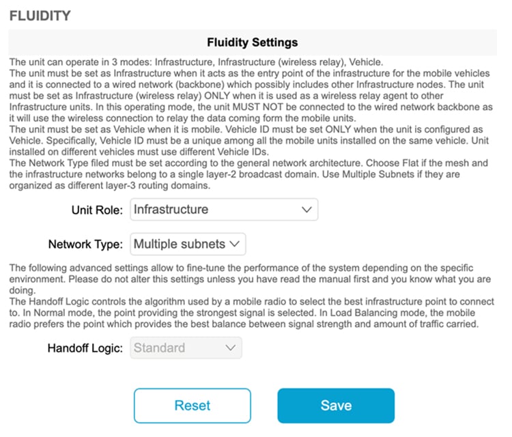The height and width of the screenshot is (437, 512).
Task: Click the Network Type label
Action: tap(85, 244)
